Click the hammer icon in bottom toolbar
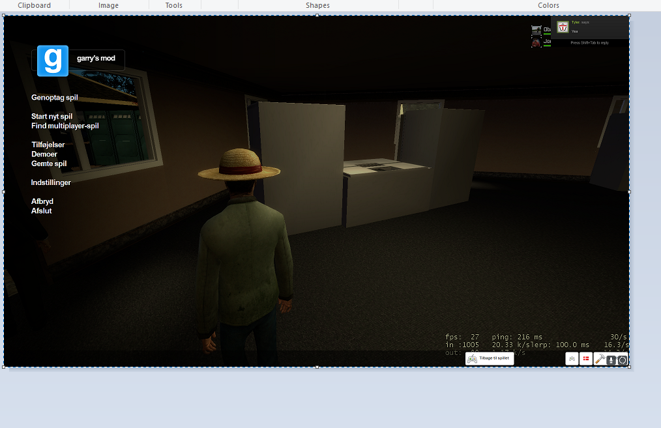 click(x=600, y=359)
